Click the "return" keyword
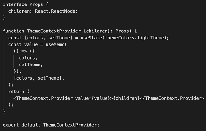 pos(16,91)
